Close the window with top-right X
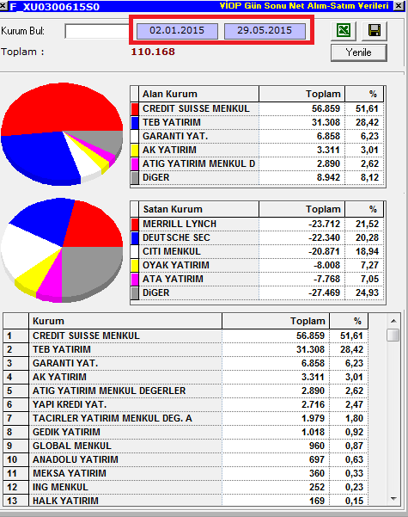Image resolution: width=408 pixels, height=517 pixels. (399, 6)
